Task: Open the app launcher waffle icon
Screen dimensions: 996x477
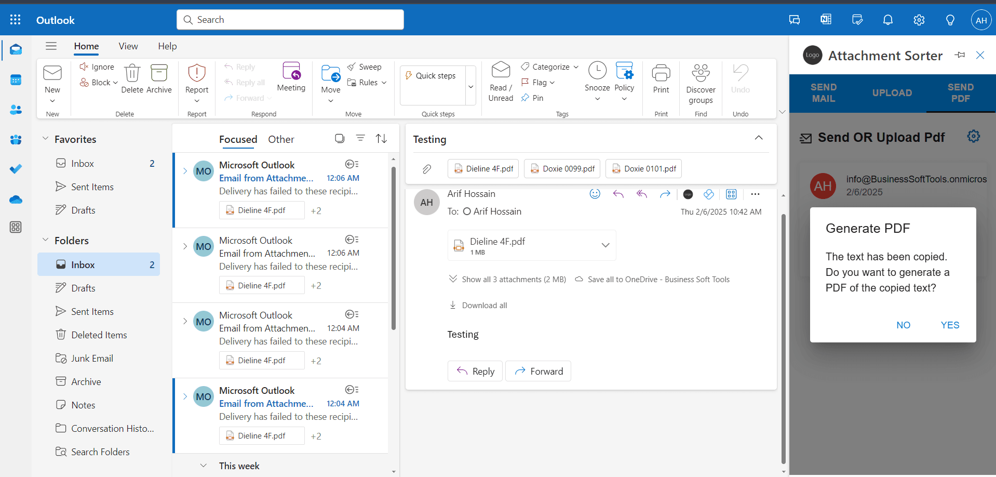Action: 16,20
